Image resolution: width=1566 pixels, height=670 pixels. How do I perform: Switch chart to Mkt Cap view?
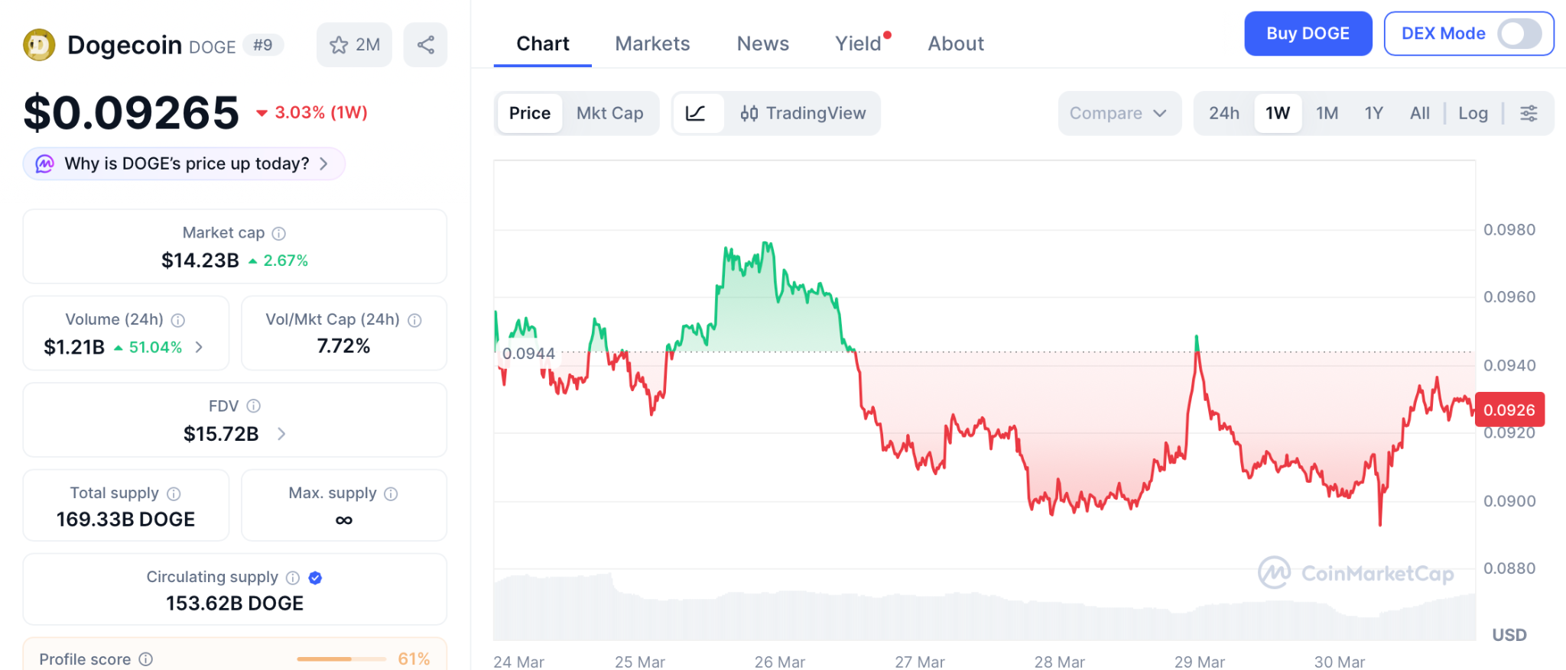(609, 113)
